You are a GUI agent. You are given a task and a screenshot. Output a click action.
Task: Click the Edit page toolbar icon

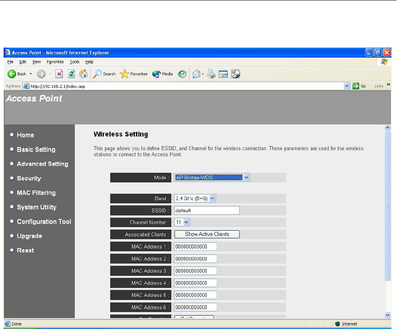click(x=223, y=74)
